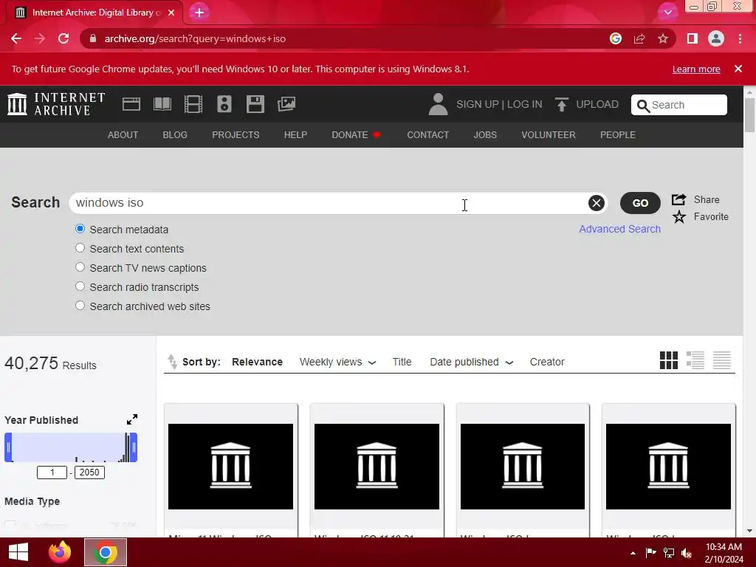
Task: Click left handle of year range slider
Action: click(8, 447)
